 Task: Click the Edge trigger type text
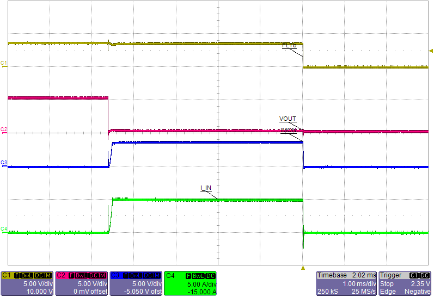[x=387, y=292]
